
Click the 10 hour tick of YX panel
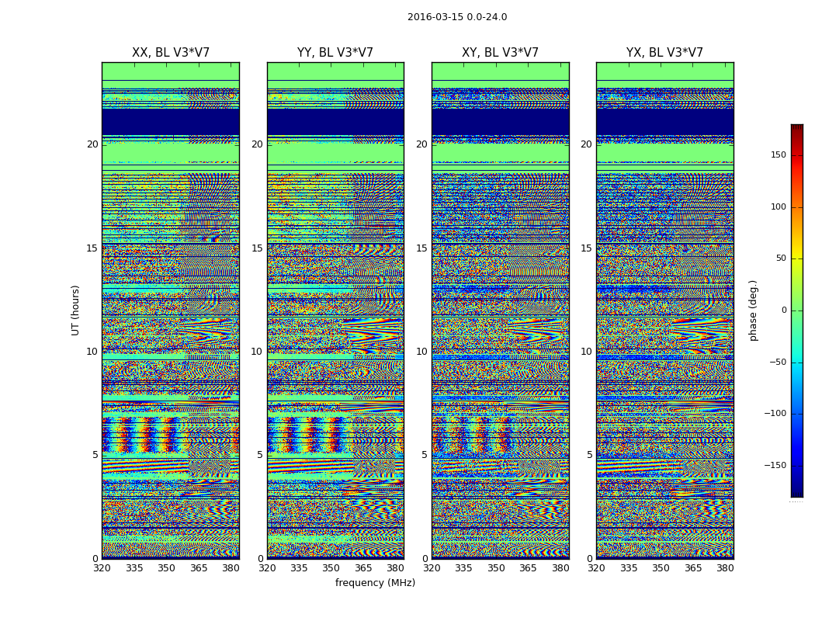pos(587,352)
